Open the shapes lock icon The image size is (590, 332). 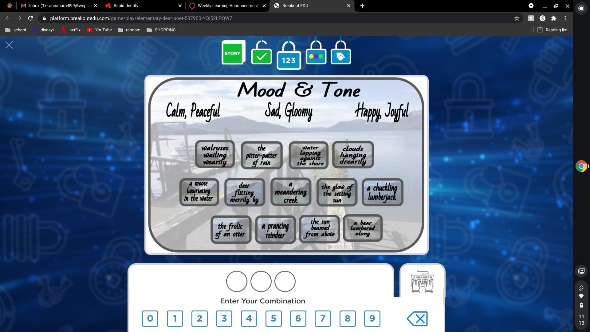pos(340,56)
